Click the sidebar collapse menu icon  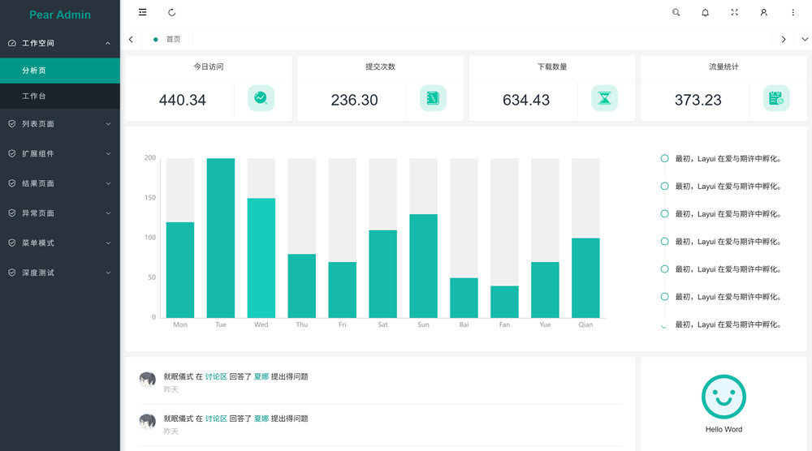pyautogui.click(x=143, y=13)
